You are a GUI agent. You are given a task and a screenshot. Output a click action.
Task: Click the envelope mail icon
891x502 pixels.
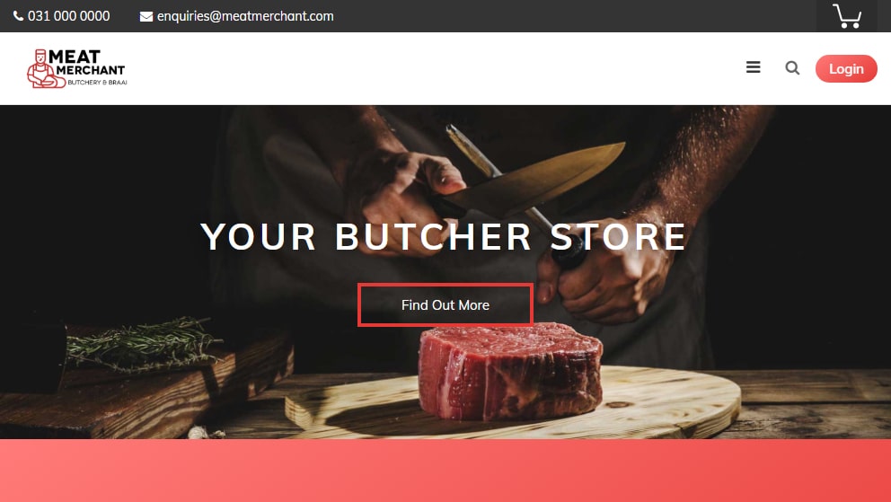pyautogui.click(x=146, y=16)
